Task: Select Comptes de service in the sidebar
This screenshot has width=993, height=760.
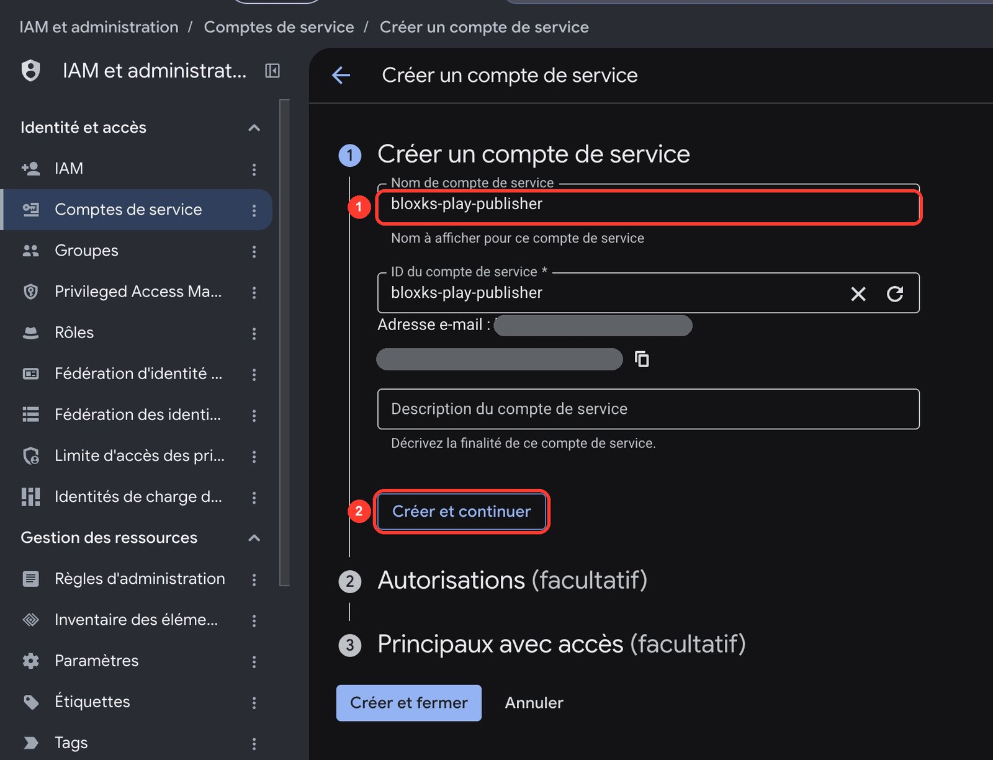Action: (x=137, y=210)
